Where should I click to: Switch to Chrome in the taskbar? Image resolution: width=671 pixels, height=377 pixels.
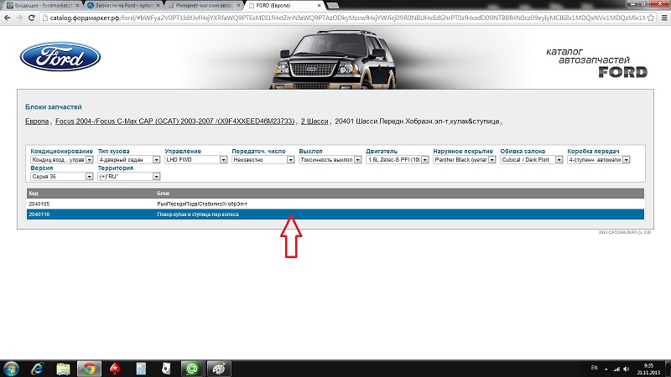tap(89, 369)
